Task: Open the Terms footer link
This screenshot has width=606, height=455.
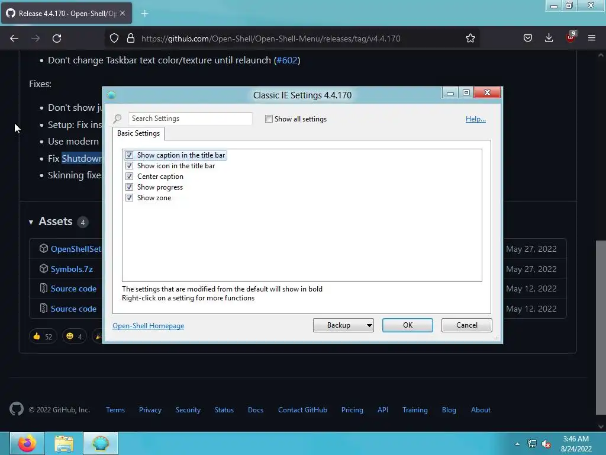Action: click(115, 410)
